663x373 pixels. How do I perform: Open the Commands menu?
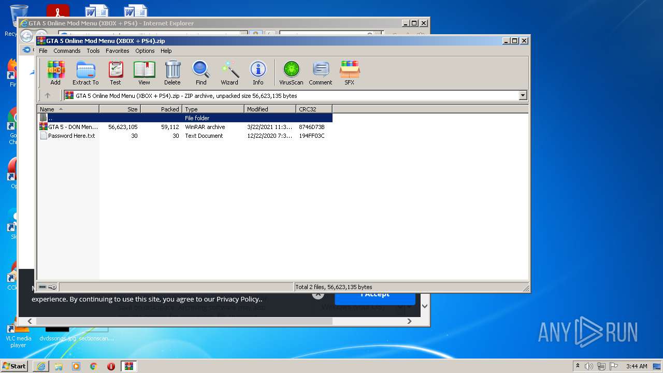[x=67, y=51]
